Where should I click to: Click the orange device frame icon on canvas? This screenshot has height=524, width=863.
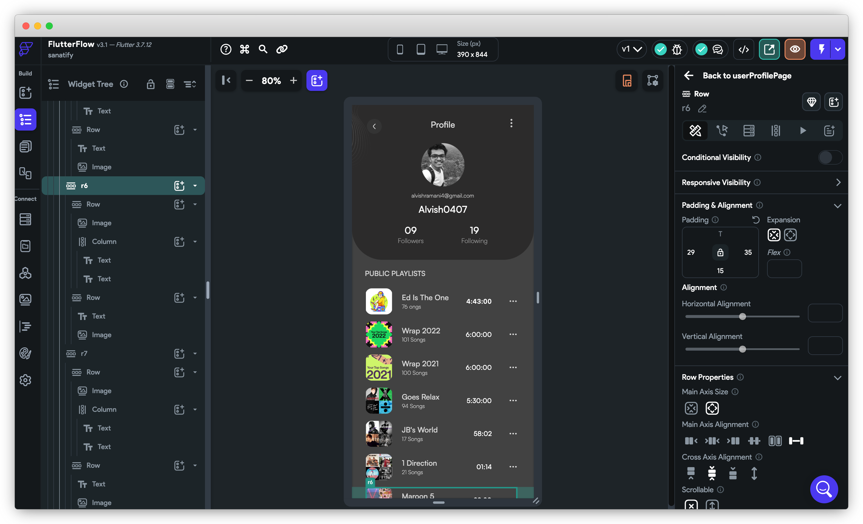click(627, 80)
